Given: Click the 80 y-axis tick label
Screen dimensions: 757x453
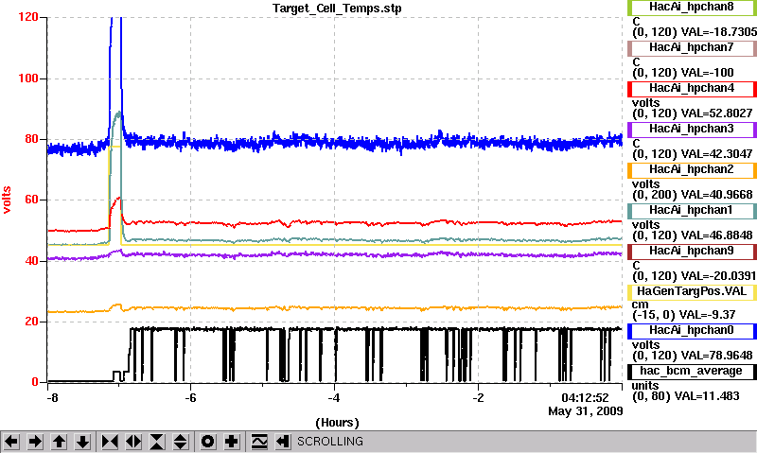Looking at the screenshot, I should coord(31,139).
